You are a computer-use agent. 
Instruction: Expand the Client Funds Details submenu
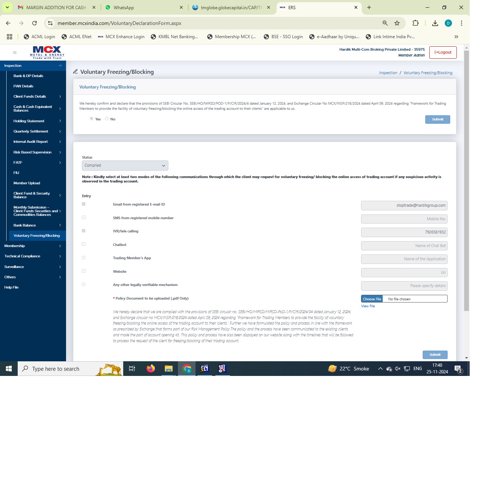[36, 97]
